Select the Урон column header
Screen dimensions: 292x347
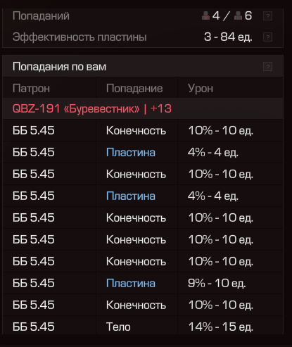(x=201, y=89)
